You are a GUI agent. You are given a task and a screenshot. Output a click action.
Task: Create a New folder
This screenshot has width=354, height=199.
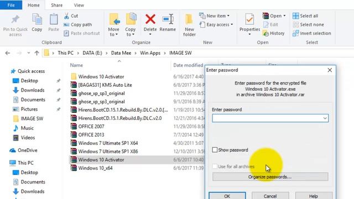pos(189,25)
